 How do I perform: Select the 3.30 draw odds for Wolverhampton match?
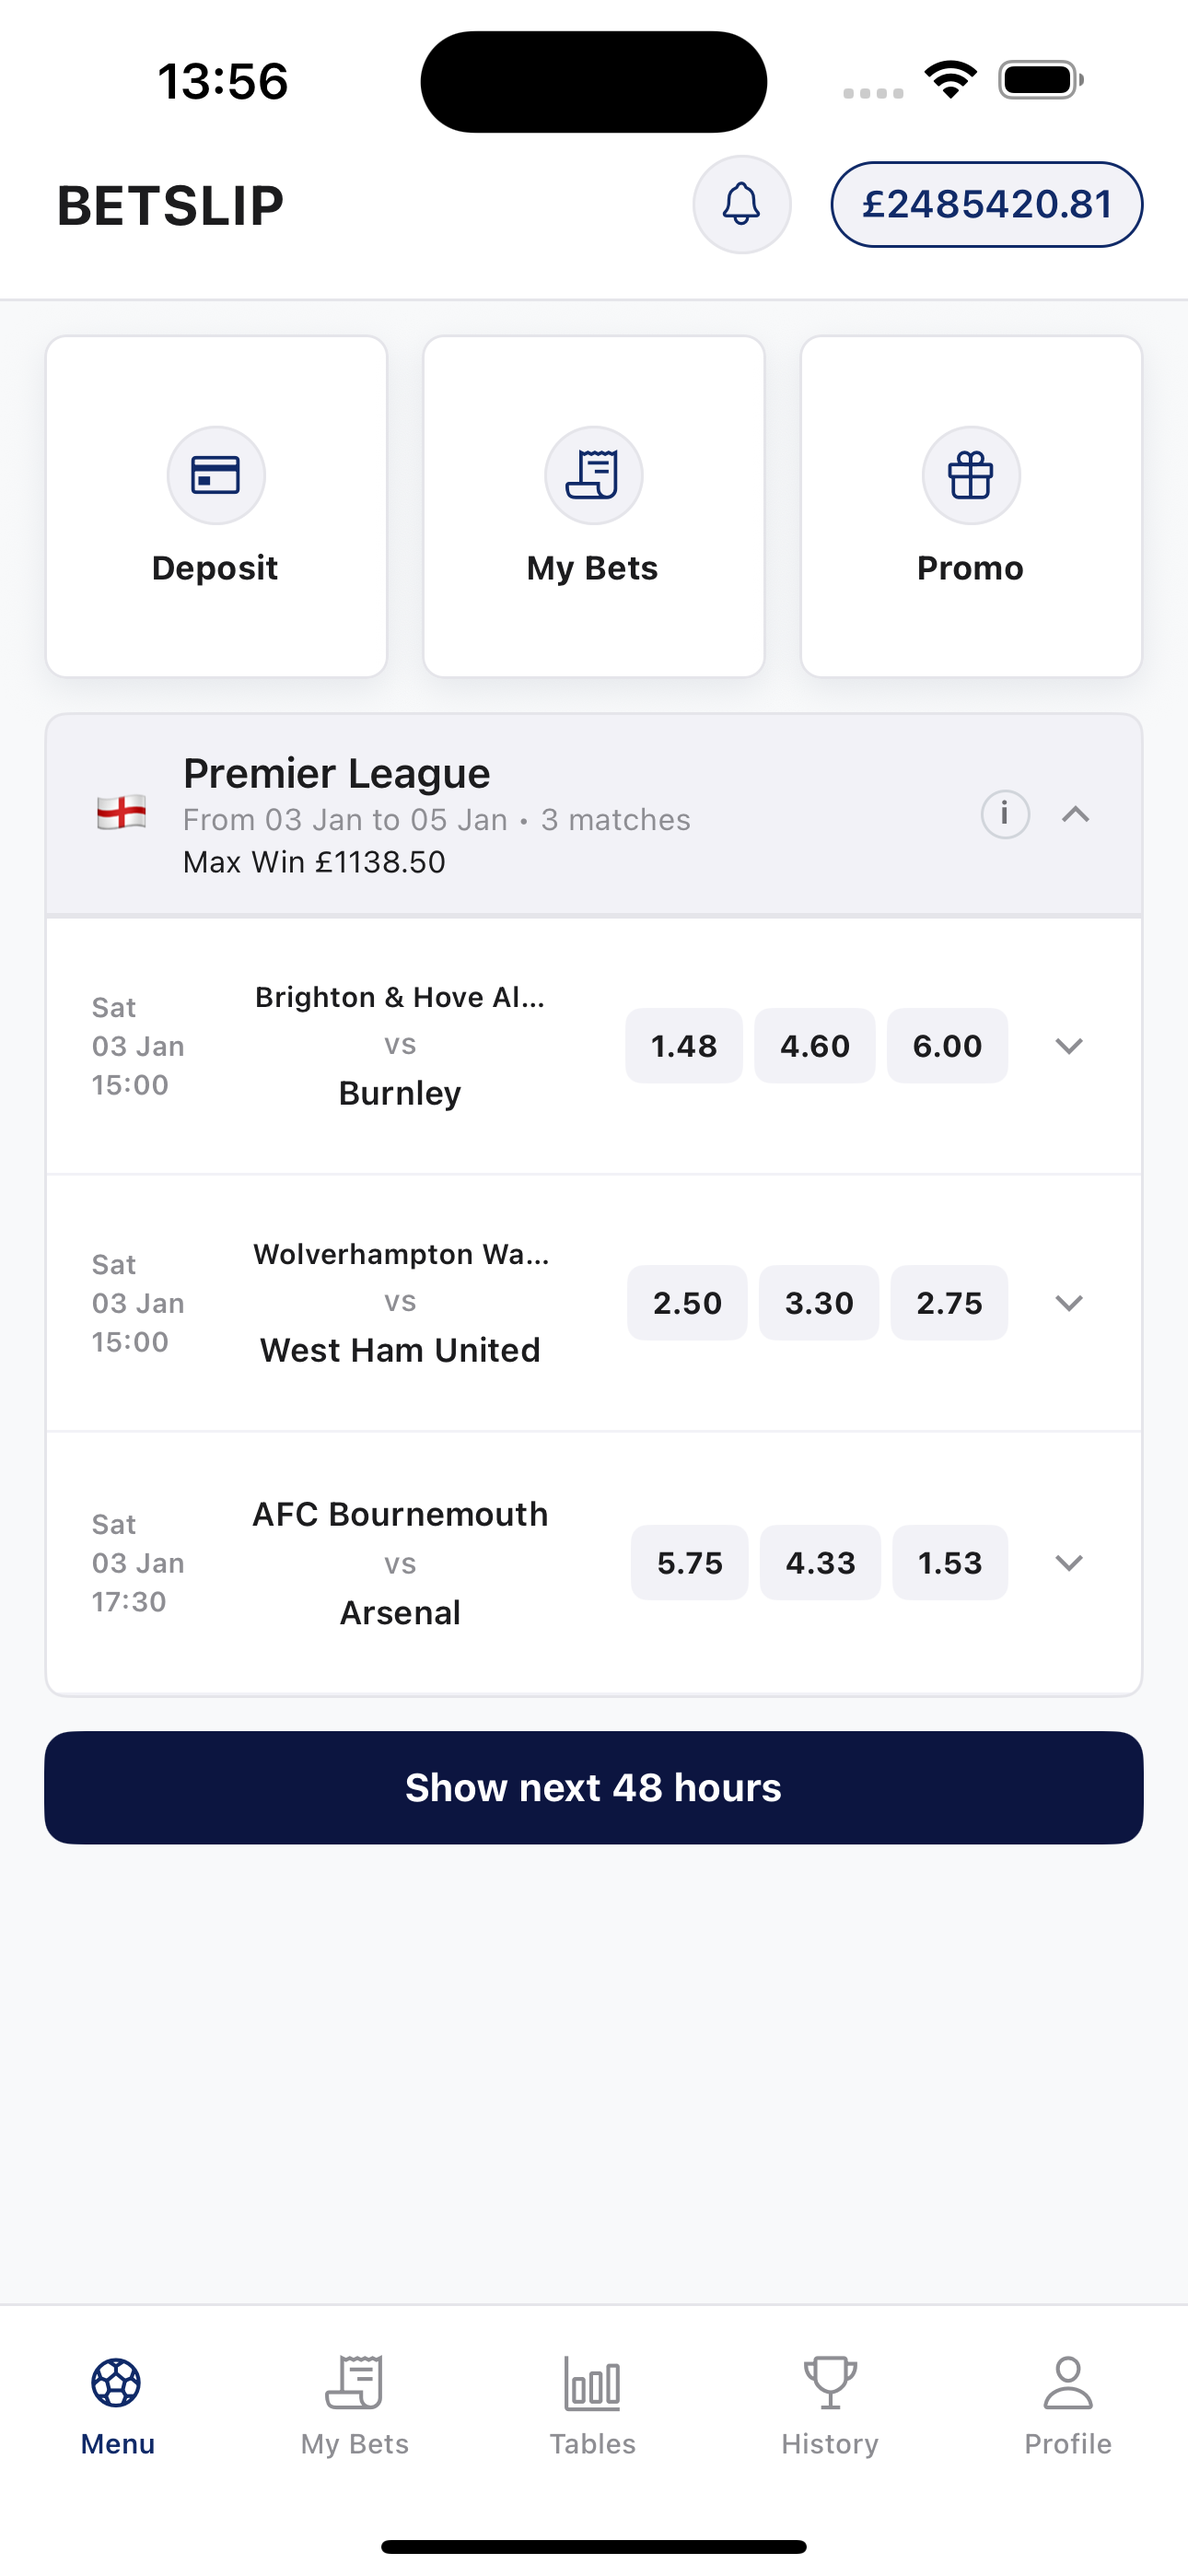tap(818, 1302)
